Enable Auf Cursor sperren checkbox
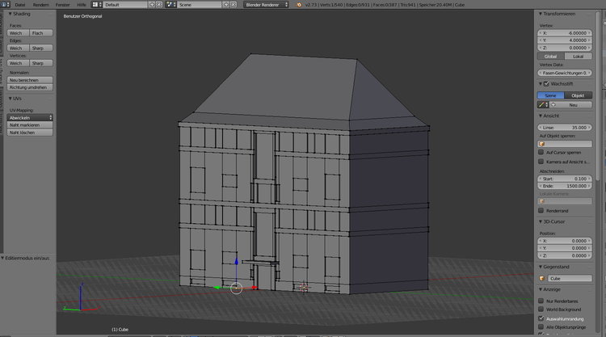This screenshot has height=337, width=606. tap(541, 152)
